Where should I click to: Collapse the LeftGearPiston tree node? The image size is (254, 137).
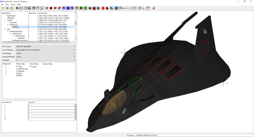(13, 36)
